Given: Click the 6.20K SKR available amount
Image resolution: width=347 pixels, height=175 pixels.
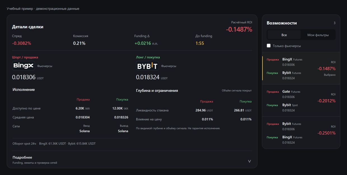Looking at the screenshot, I should pyautogui.click(x=83, y=108).
